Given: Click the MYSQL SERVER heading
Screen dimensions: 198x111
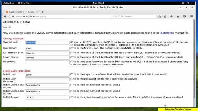Looking at the screenshot, I should pos(13,39).
